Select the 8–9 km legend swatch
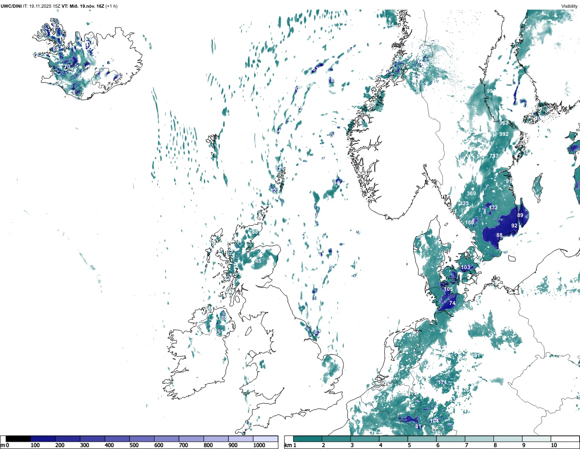 pyautogui.click(x=507, y=439)
